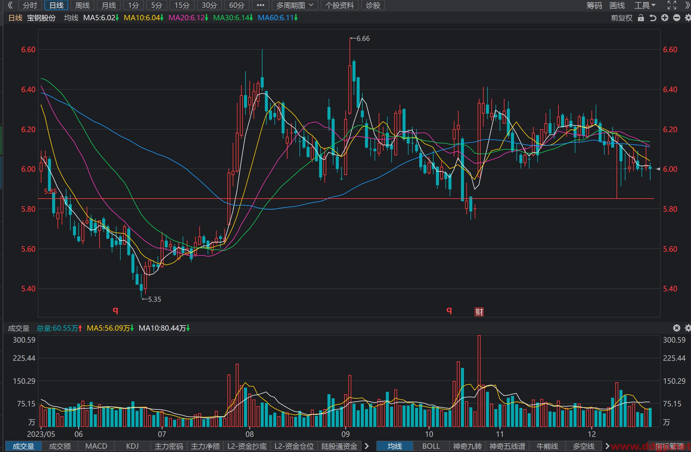Click the left double-chevron collapse icon
The width and height of the screenshot is (691, 452).
coord(10,5)
